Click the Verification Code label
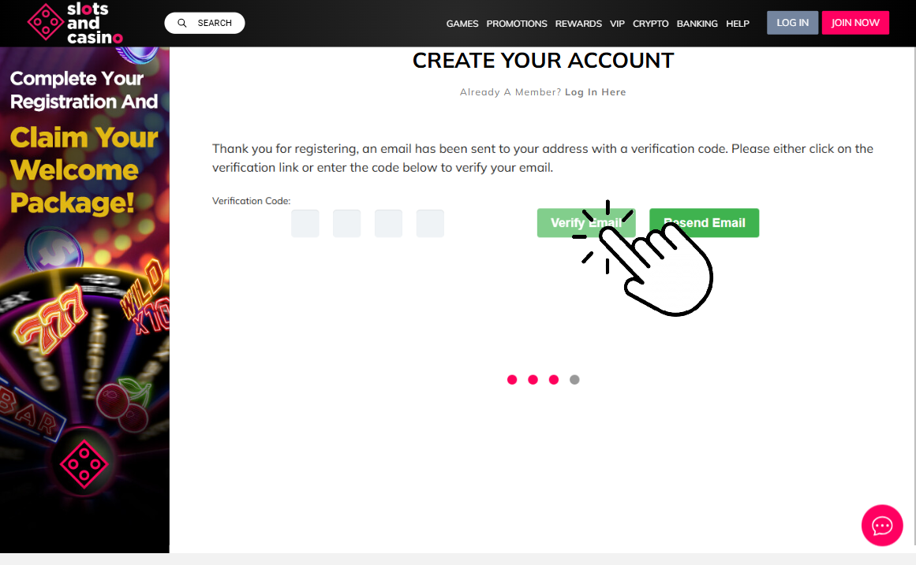Image resolution: width=916 pixels, height=565 pixels. point(251,201)
